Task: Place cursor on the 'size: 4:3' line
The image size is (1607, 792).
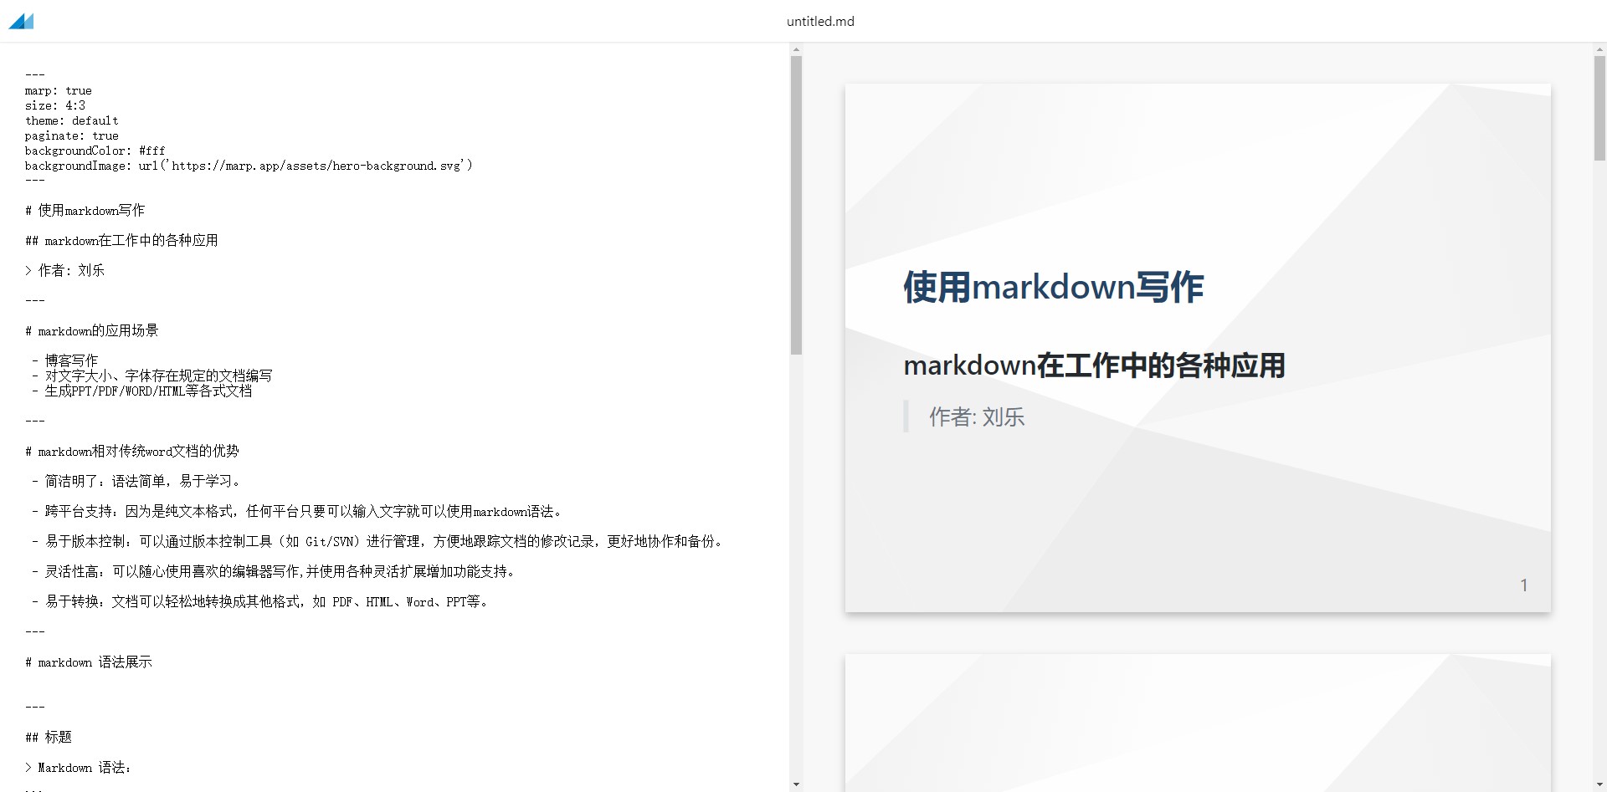Action: [x=55, y=105]
